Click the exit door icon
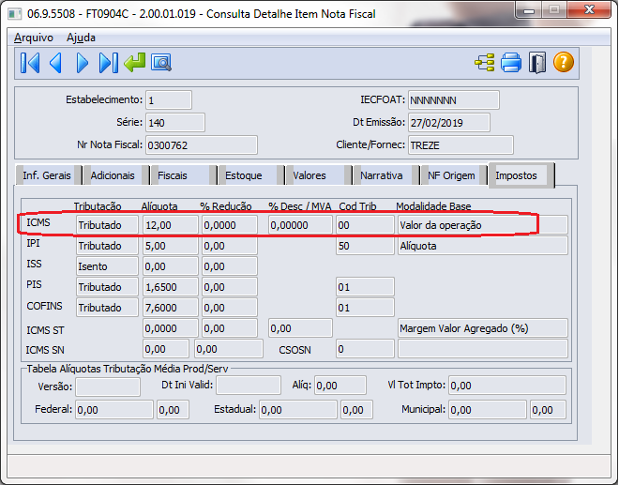Image resolution: width=619 pixels, height=485 pixels. click(x=537, y=63)
